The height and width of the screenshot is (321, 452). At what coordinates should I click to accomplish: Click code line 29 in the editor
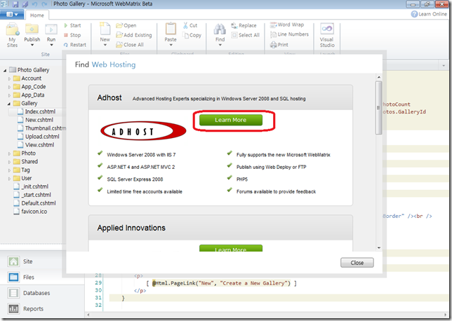pos(220,283)
